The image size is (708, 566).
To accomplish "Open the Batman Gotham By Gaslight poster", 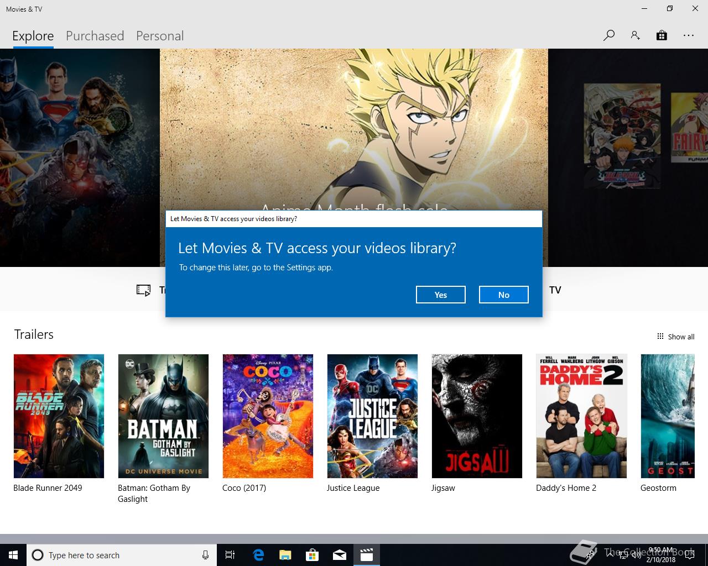I will coord(163,416).
